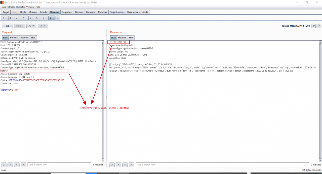Open response search options plus button

125,165
